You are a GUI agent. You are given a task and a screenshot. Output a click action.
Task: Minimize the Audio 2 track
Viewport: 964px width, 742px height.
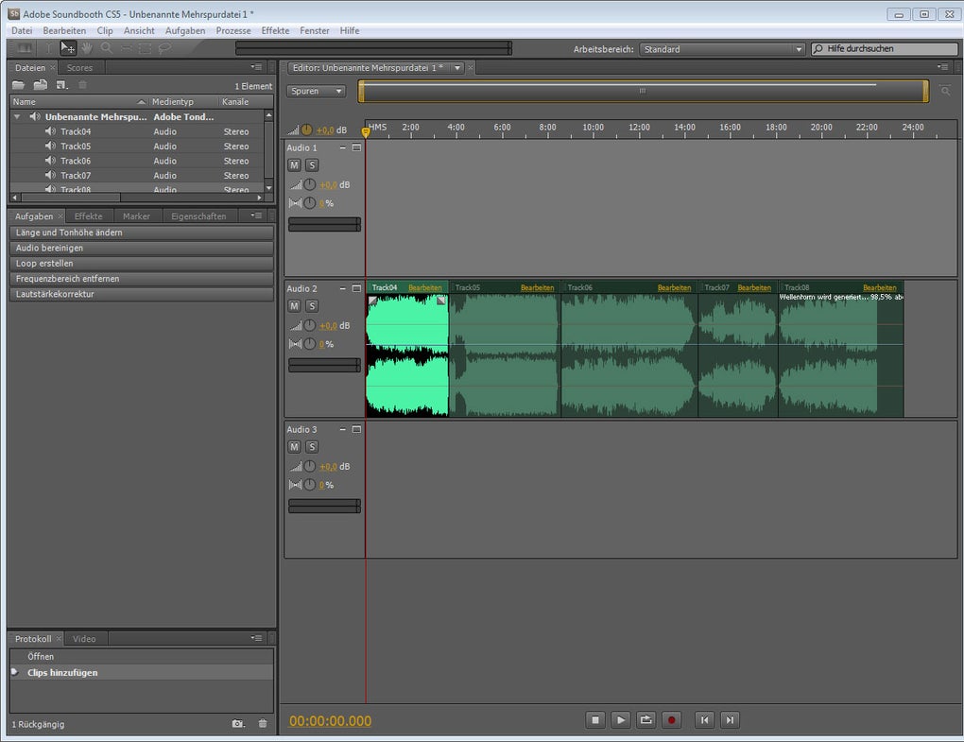pyautogui.click(x=342, y=288)
